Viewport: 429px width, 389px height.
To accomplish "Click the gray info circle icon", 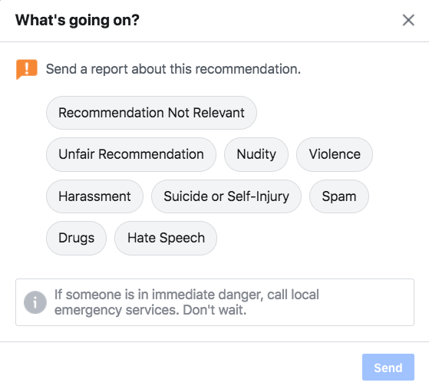I will [x=35, y=302].
